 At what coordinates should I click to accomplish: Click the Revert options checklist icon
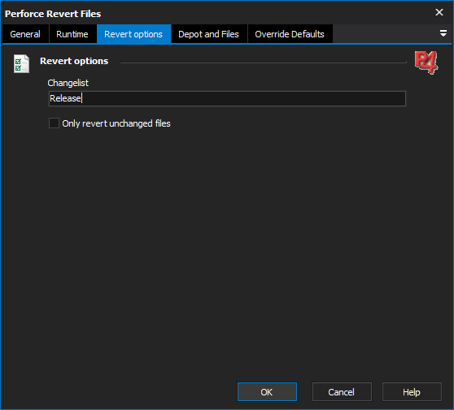[x=21, y=64]
